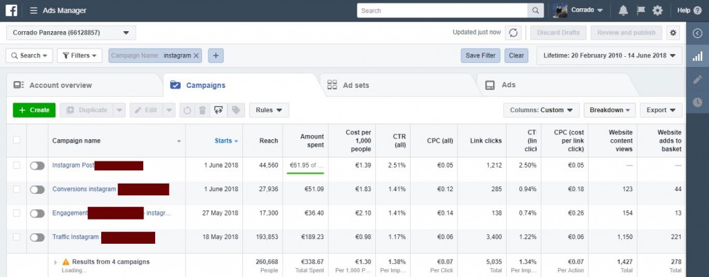Select the Conversions instagram campaign checkbox
This screenshot has width=709, height=277.
[17, 189]
